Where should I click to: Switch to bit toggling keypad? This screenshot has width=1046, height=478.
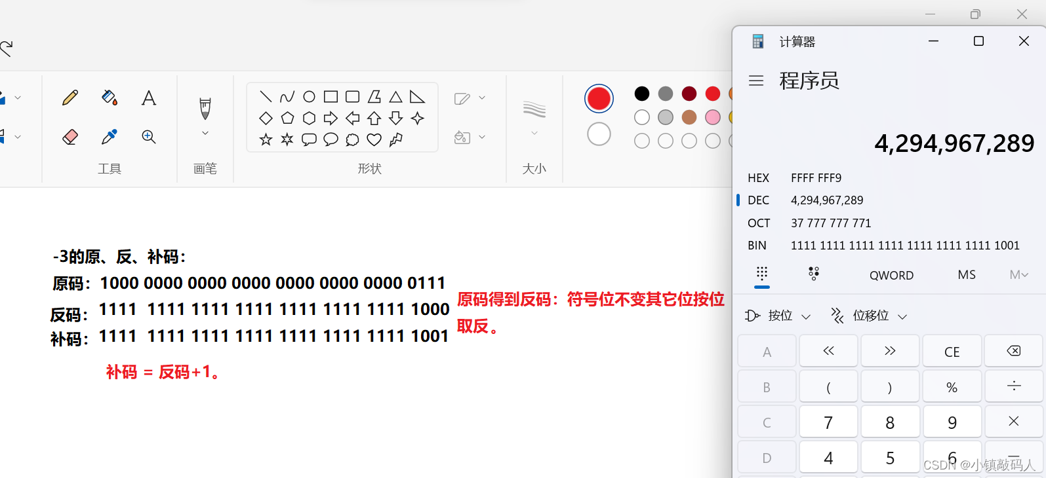point(814,274)
